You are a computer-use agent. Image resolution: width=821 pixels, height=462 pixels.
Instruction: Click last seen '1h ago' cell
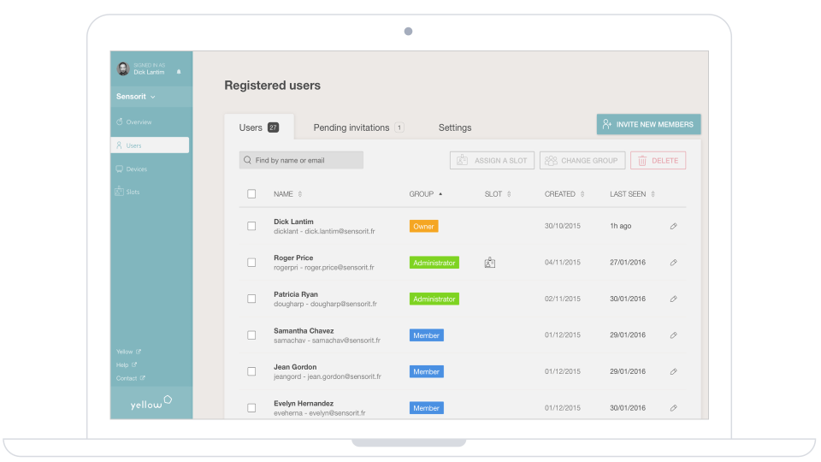tap(621, 226)
